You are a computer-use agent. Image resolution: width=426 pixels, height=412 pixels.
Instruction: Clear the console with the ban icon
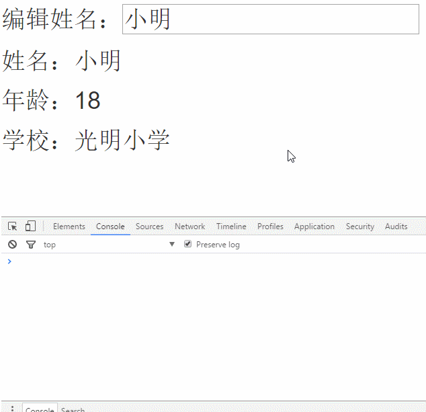coord(12,245)
